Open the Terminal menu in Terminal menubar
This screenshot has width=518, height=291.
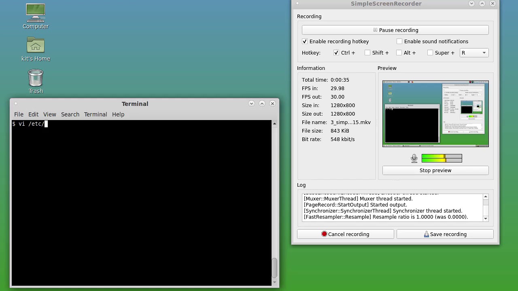click(x=96, y=114)
